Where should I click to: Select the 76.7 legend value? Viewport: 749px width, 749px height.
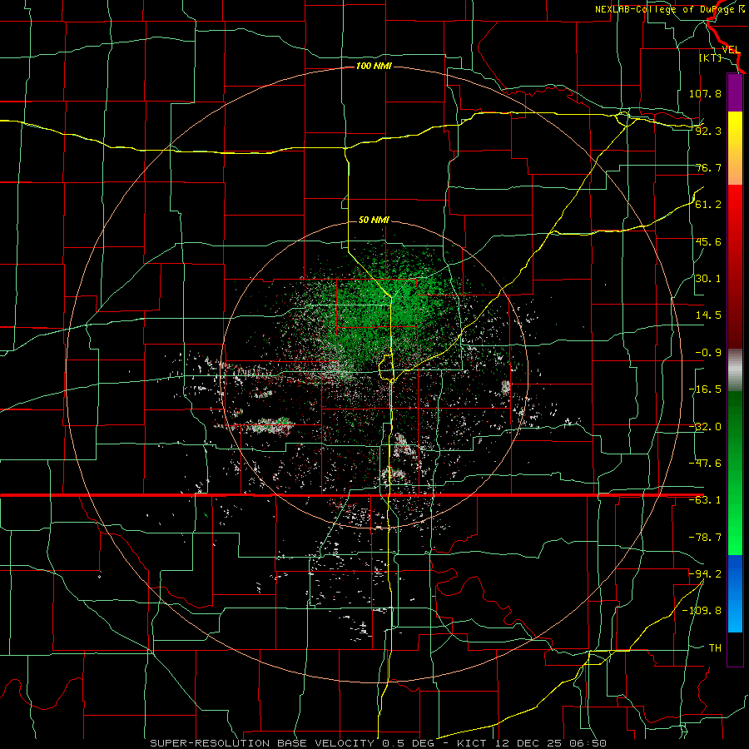(708, 167)
